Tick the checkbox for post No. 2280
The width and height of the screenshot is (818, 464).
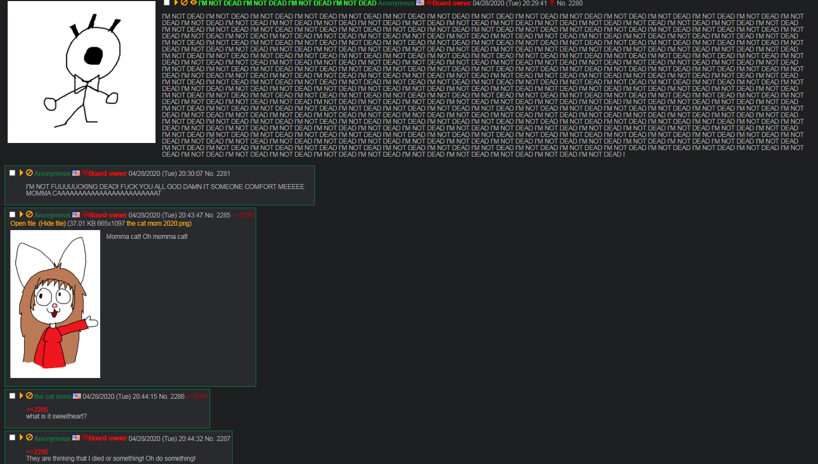point(166,3)
